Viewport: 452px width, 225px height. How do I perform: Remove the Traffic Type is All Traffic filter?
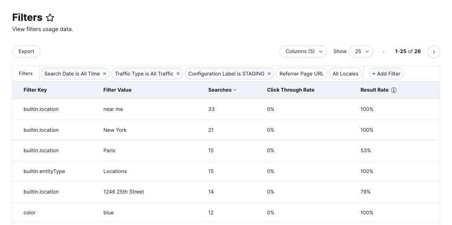(x=178, y=74)
